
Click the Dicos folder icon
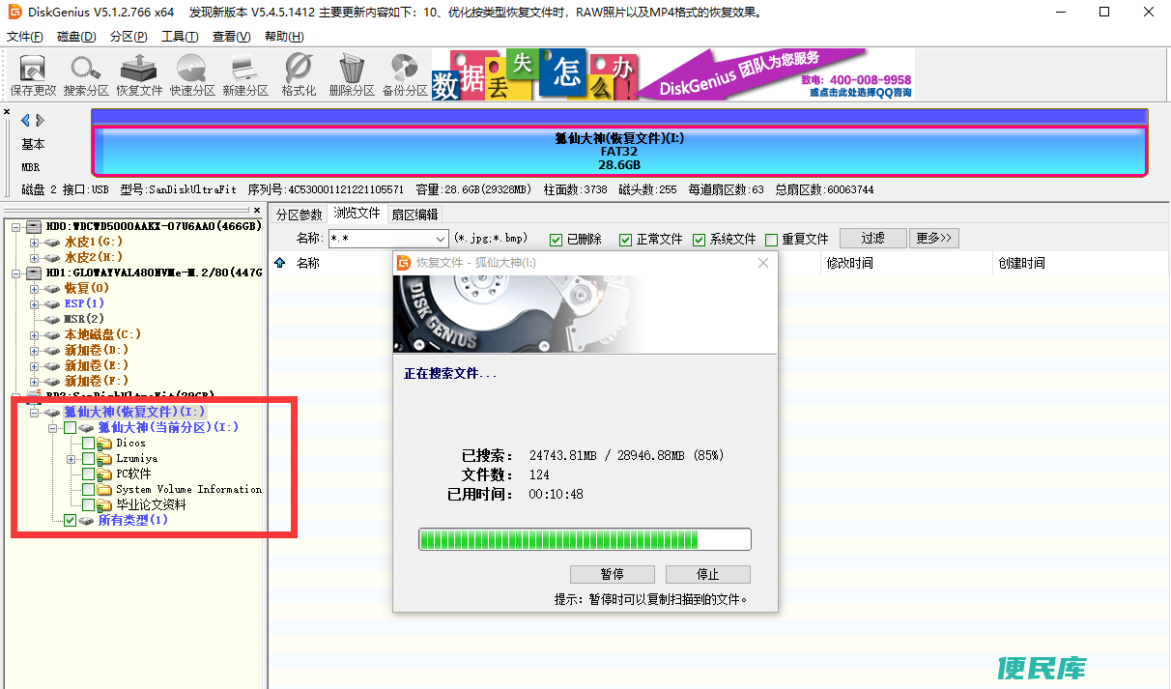(x=104, y=444)
